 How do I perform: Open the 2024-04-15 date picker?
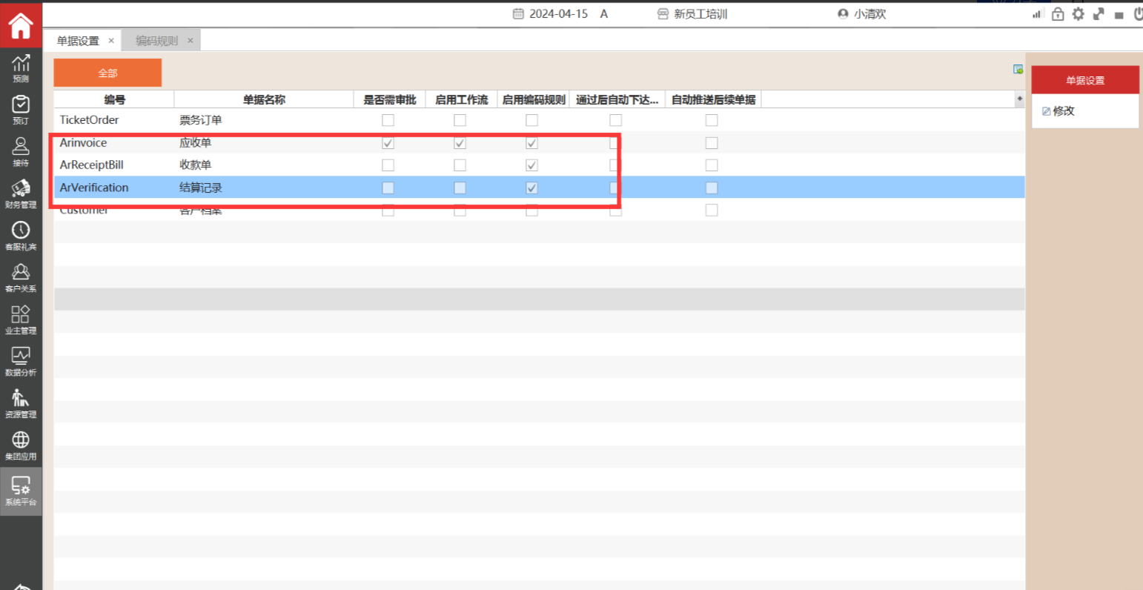click(551, 14)
